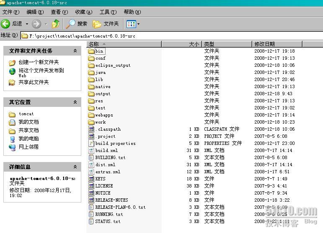Sort by 名称 column header
Screen dimensions: 323x233
pos(124,44)
